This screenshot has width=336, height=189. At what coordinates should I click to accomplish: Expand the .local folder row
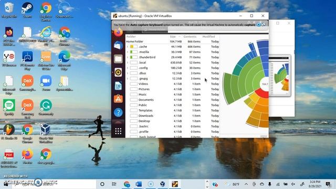click(x=128, y=62)
